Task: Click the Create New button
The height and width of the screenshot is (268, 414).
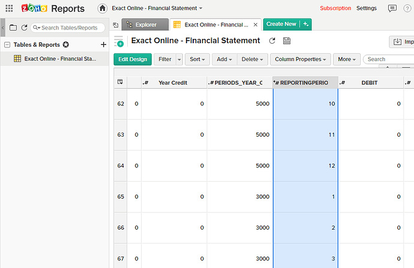Action: pyautogui.click(x=281, y=24)
